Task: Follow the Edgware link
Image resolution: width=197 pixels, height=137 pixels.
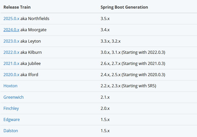Action: [x=12, y=120]
